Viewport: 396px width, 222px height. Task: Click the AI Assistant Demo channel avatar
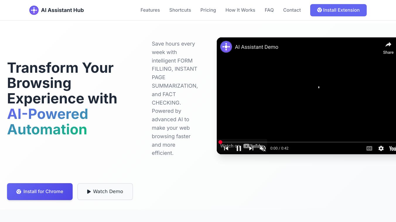(226, 47)
